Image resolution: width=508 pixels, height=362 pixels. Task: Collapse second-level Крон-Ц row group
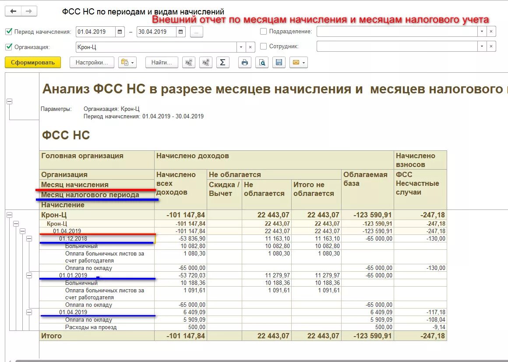coord(16,224)
